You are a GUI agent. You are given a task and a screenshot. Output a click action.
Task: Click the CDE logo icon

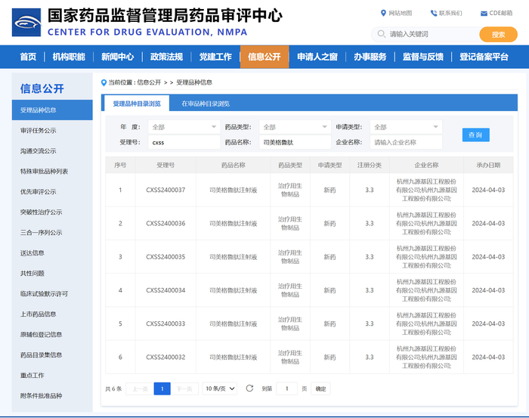click(x=26, y=23)
